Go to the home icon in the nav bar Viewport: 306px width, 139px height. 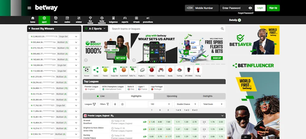coord(33,18)
